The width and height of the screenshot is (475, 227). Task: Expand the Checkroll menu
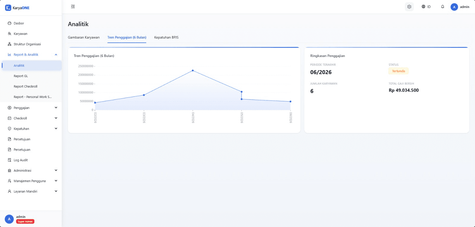[56, 118]
